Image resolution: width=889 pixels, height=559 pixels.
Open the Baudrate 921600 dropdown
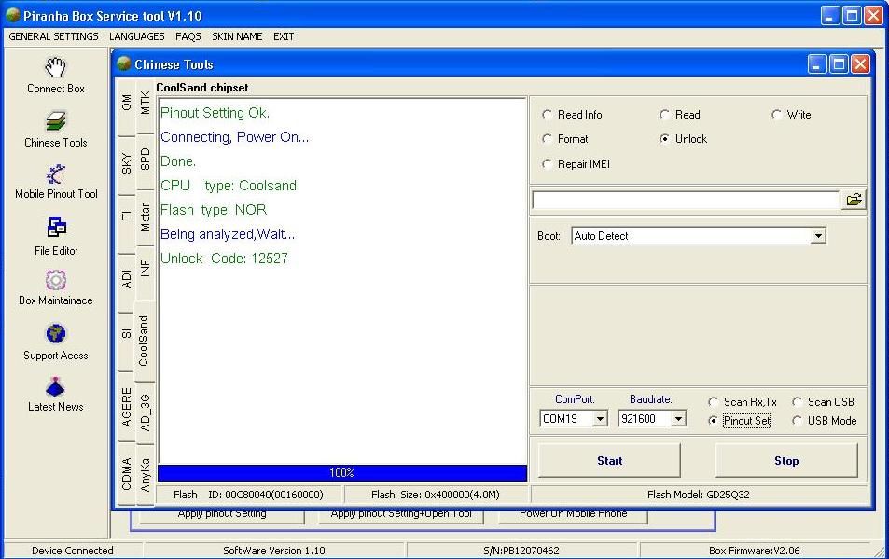click(678, 419)
